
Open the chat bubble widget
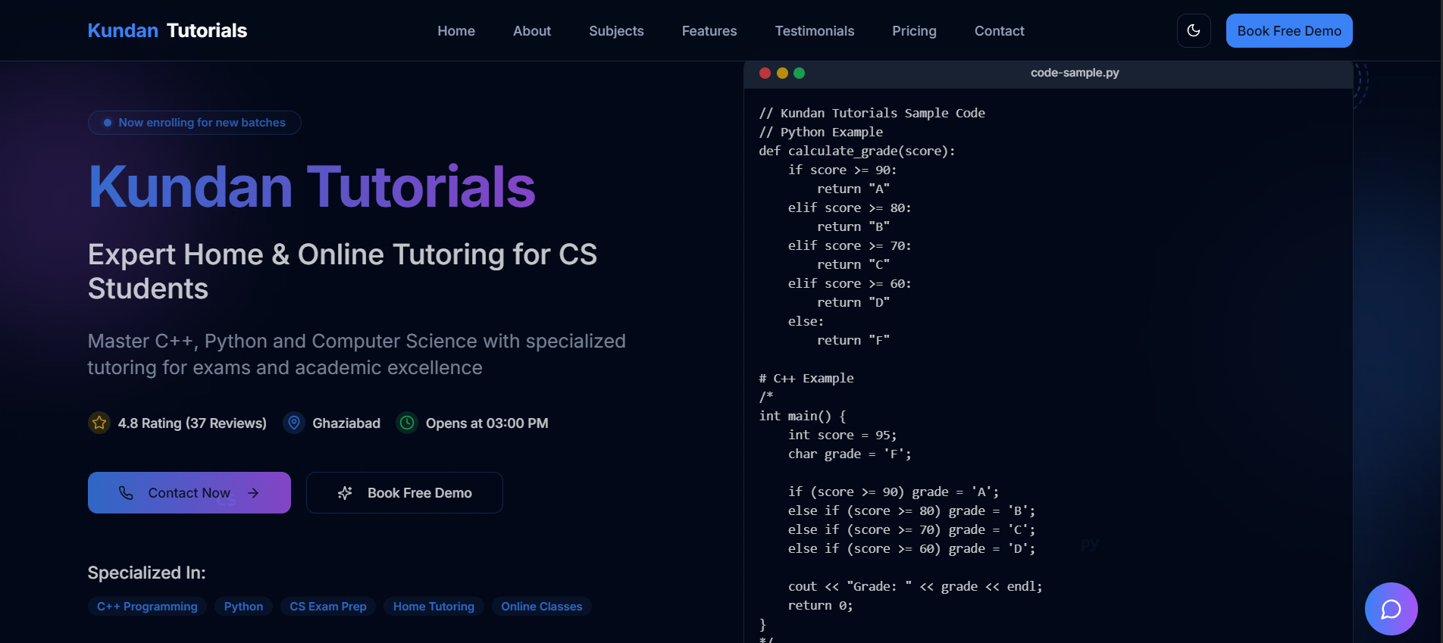[x=1391, y=609]
